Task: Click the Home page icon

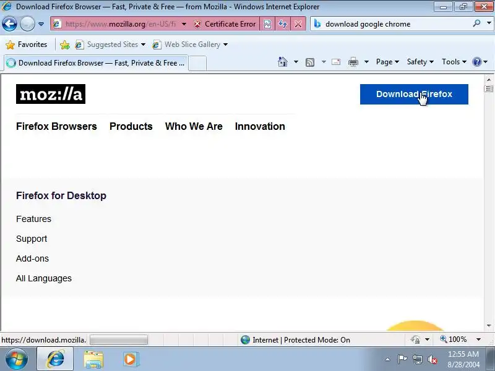Action: coord(283,62)
